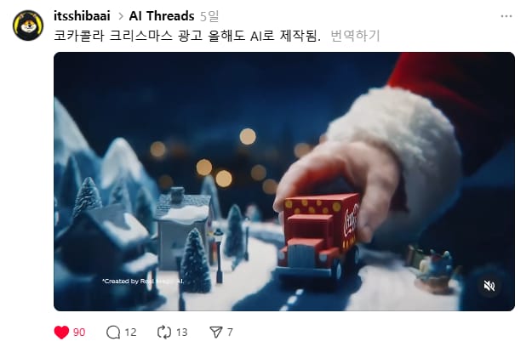Click 번역하기 to translate the post
Screen dimensions: 532x347
coord(355,36)
